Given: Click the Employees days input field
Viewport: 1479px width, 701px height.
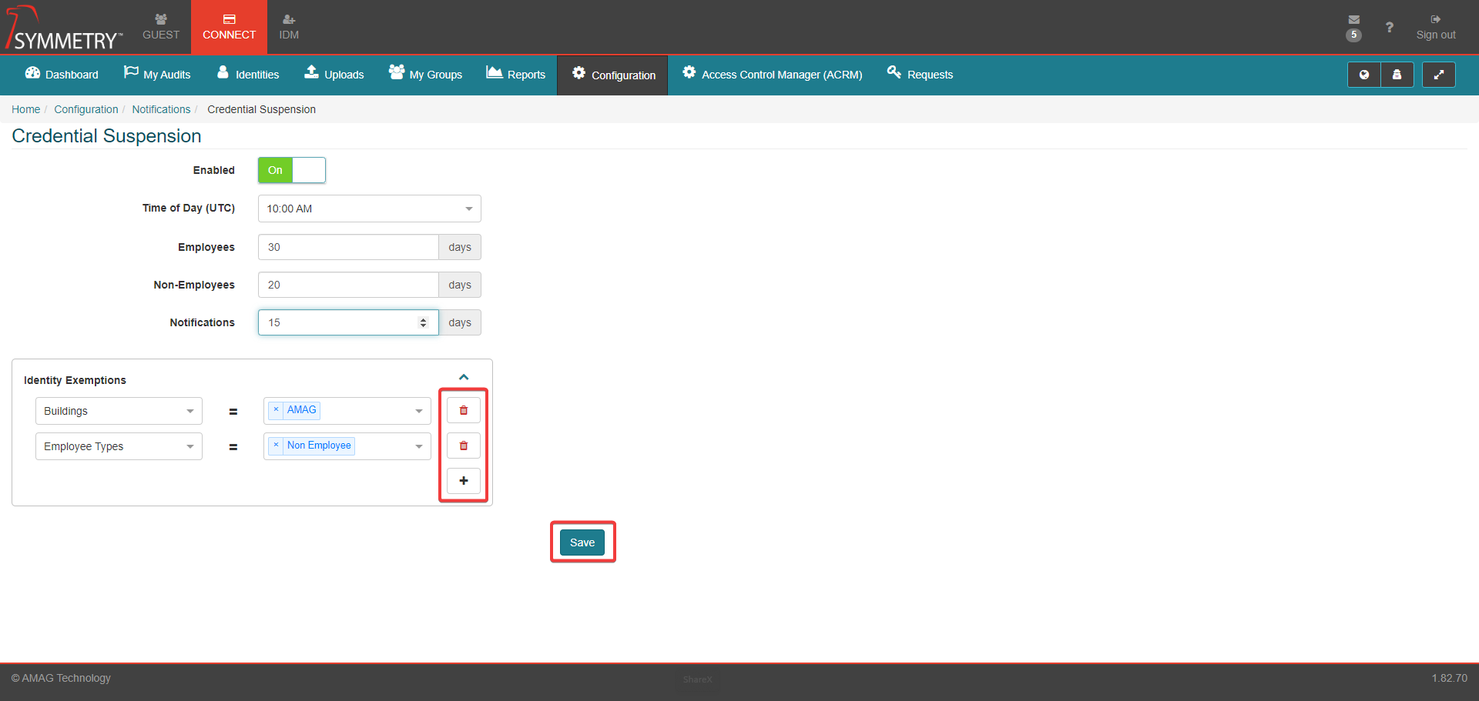Looking at the screenshot, I should point(347,247).
